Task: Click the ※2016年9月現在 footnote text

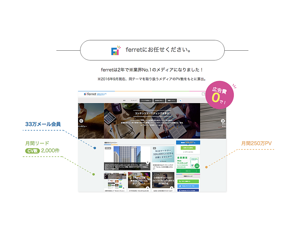Action: point(152,79)
